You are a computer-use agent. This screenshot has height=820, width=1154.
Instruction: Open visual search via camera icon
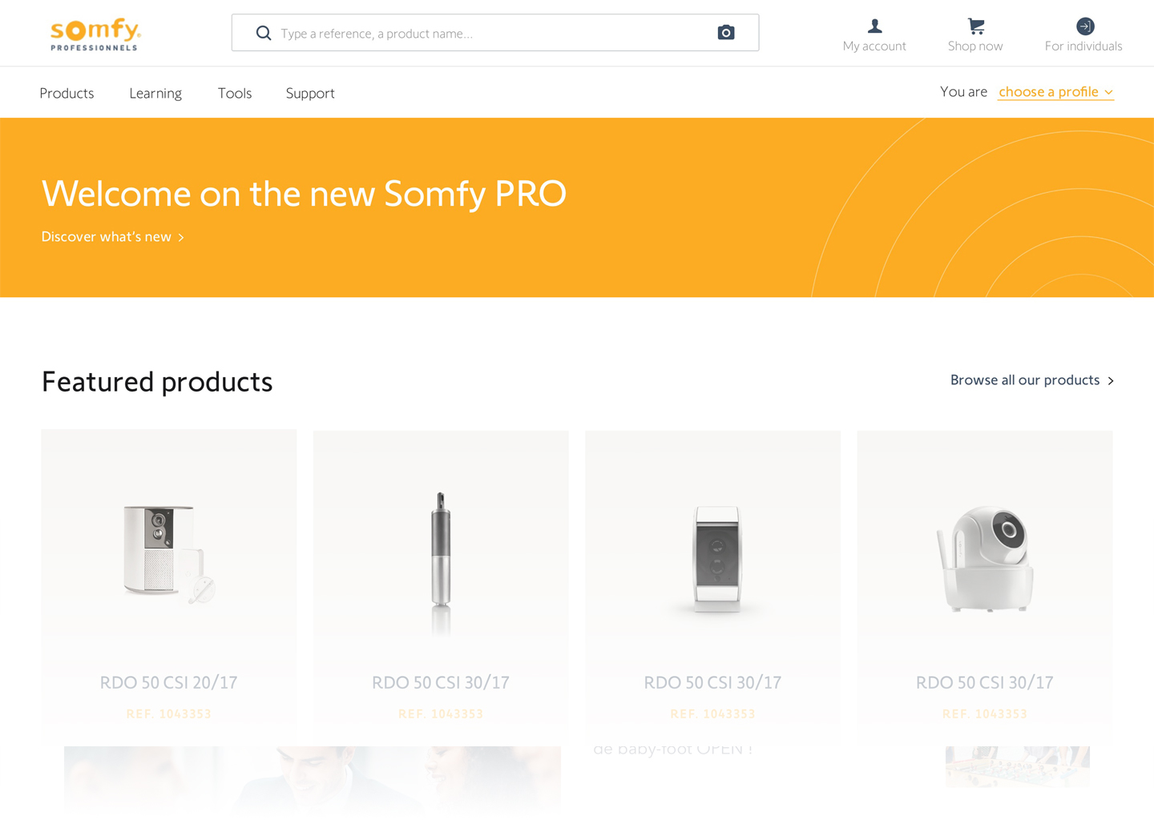pyautogui.click(x=726, y=32)
